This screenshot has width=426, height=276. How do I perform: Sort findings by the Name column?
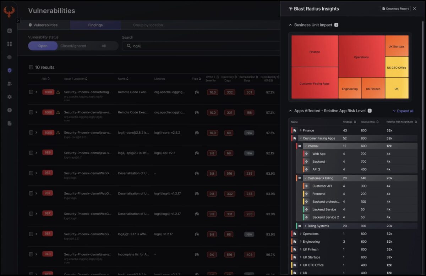(x=123, y=79)
